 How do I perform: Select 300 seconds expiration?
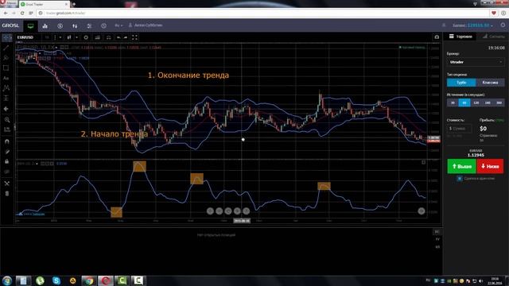pos(499,102)
